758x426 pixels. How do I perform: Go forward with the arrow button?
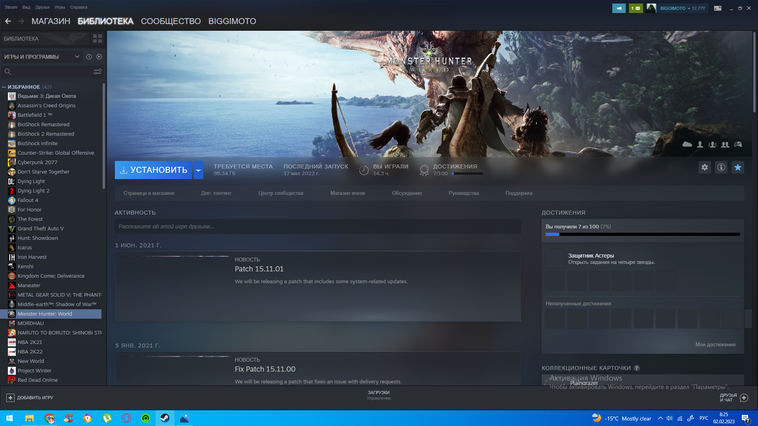click(21, 21)
